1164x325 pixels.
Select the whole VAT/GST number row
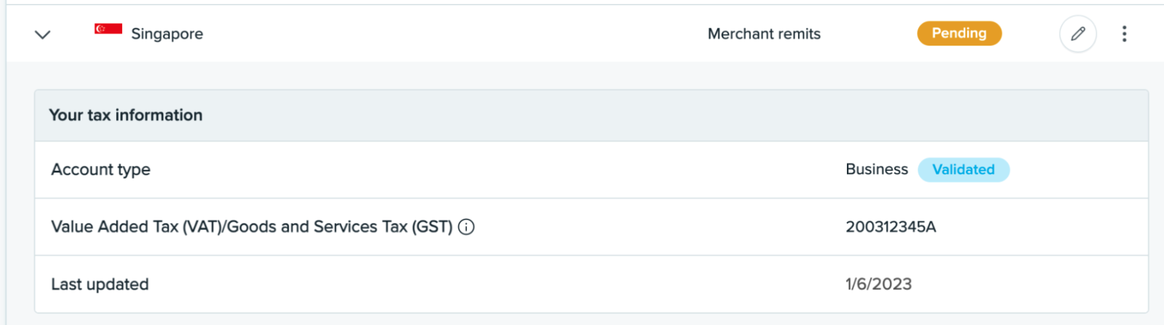(x=591, y=227)
